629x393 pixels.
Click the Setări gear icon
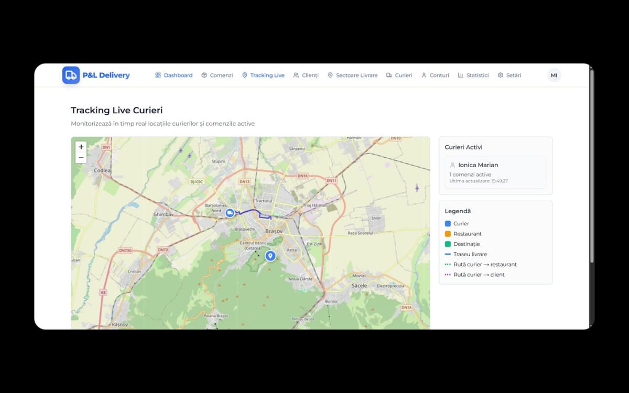pyautogui.click(x=500, y=75)
